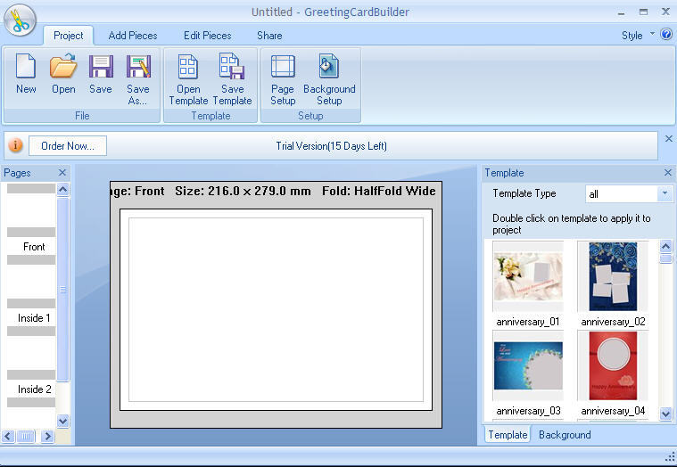The width and height of the screenshot is (677, 467).
Task: Click the Pages panel horizontal scrollbar thumb
Action: pos(26,437)
